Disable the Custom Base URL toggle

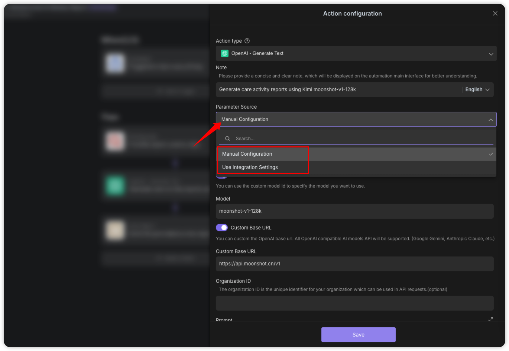(222, 228)
